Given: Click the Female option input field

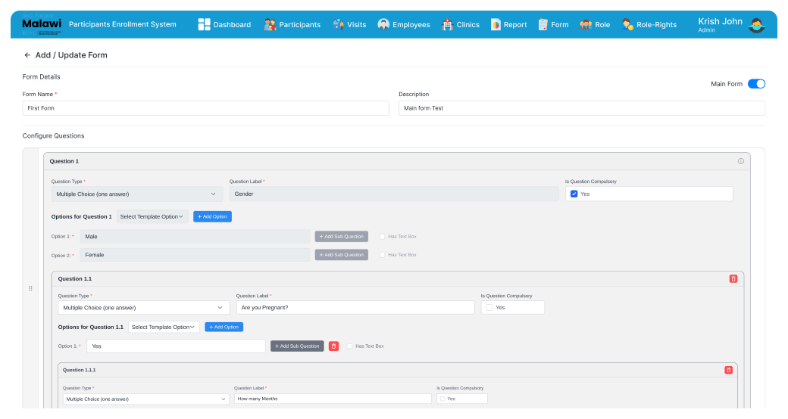Looking at the screenshot, I should (x=195, y=255).
